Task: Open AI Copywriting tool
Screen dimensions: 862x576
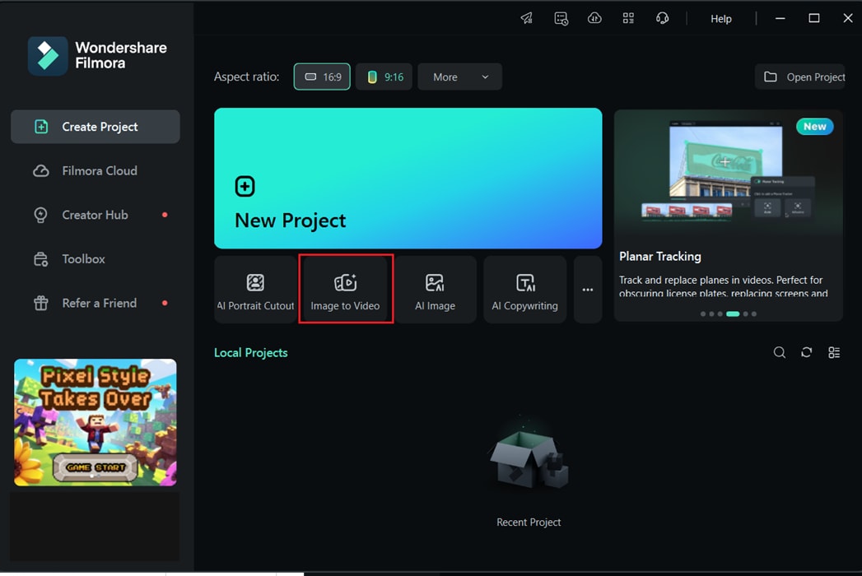Action: 525,290
